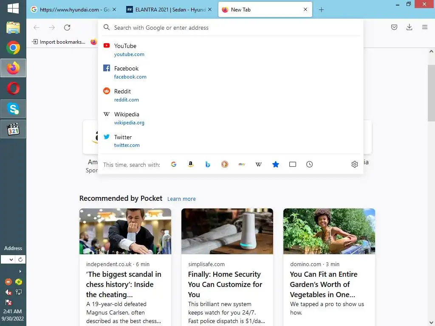Choose the YouTube suggestion
The width and height of the screenshot is (435, 326).
(231, 50)
